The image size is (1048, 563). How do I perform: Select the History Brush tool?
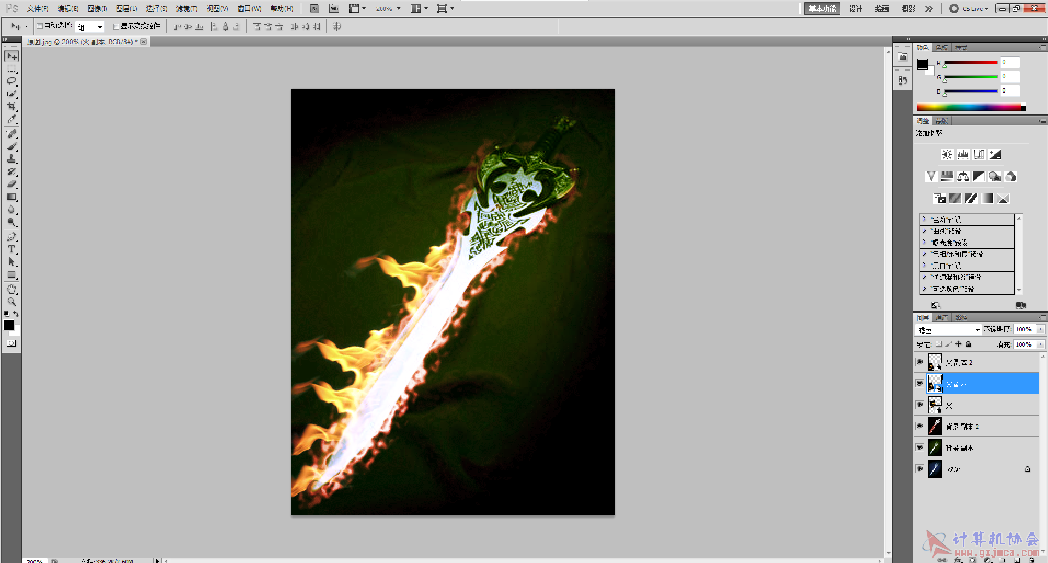coord(12,171)
